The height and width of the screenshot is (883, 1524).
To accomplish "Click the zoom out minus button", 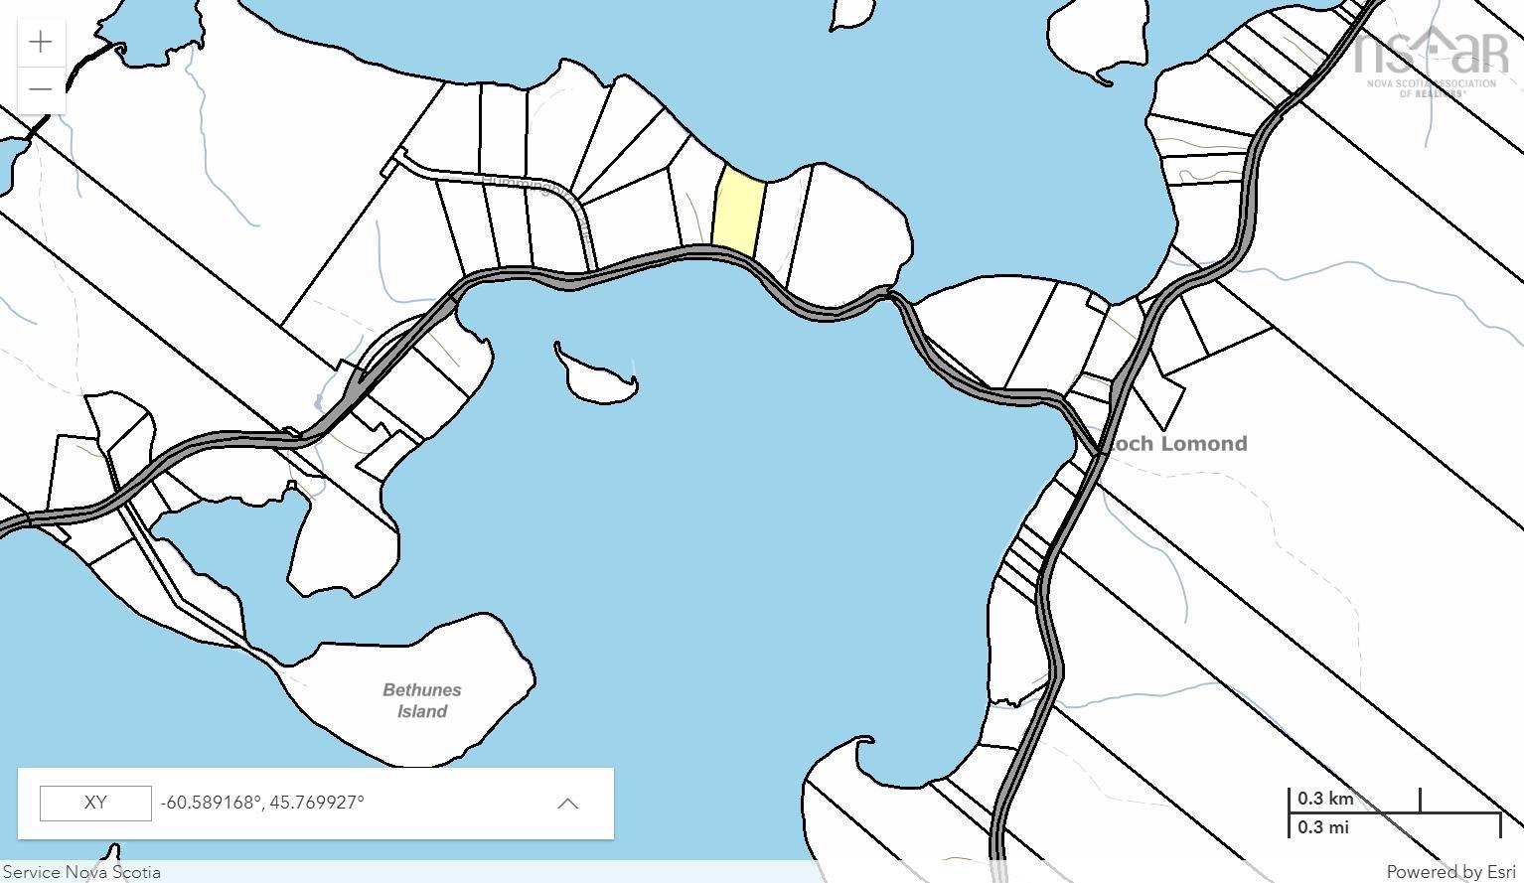I will pos(41,89).
